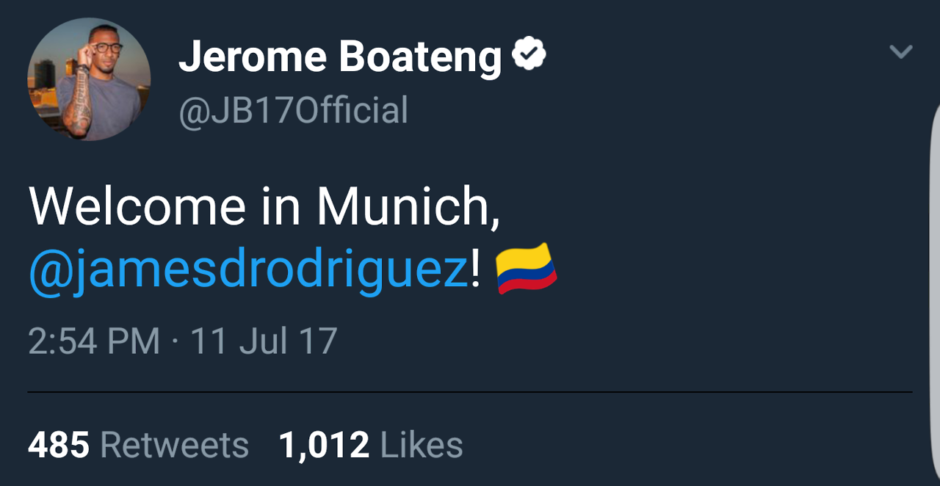Screen dimensions: 940x486
Task: Click the 2:54 PM time
Action: coord(94,341)
